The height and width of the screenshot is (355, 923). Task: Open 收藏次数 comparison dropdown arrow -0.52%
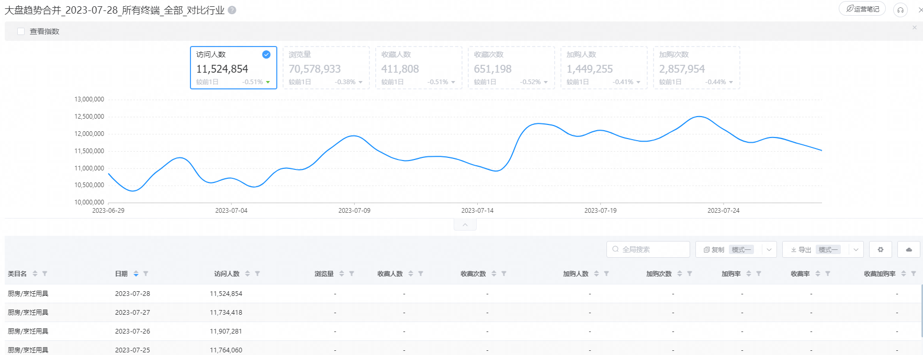coord(546,82)
